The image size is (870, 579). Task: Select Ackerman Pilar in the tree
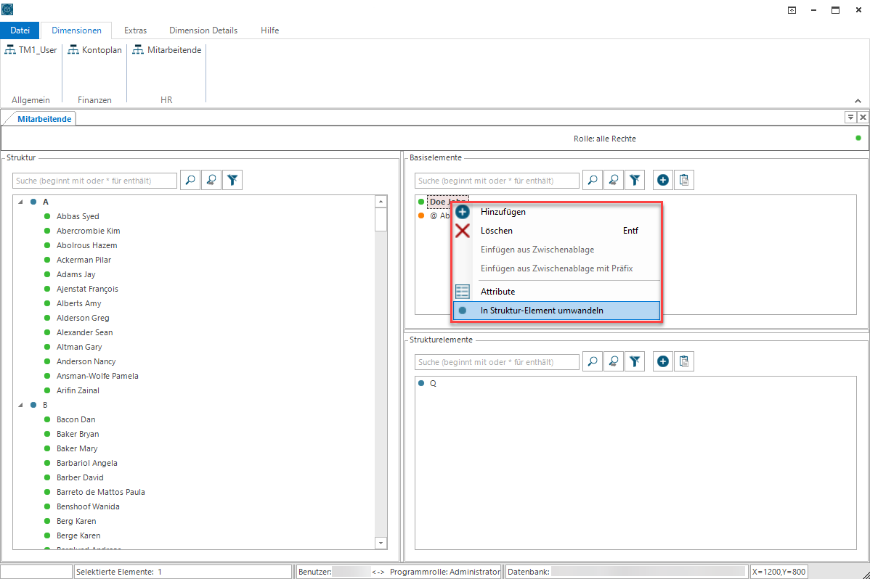[84, 260]
